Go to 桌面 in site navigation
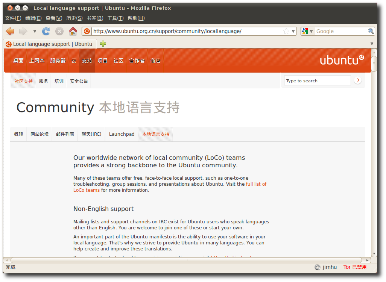Screen dimensions: 386x282 (x=18, y=61)
